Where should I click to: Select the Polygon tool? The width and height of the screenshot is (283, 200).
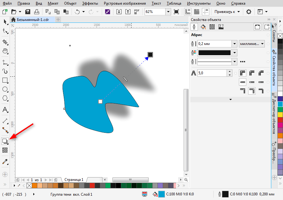[x=5, y=98]
